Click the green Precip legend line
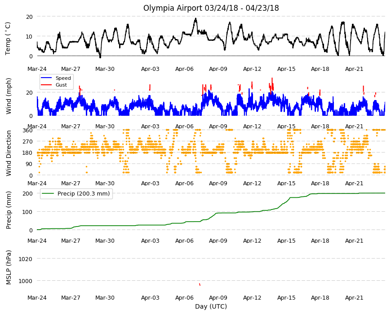Viewport: 391px width, 314px height. tap(48, 194)
